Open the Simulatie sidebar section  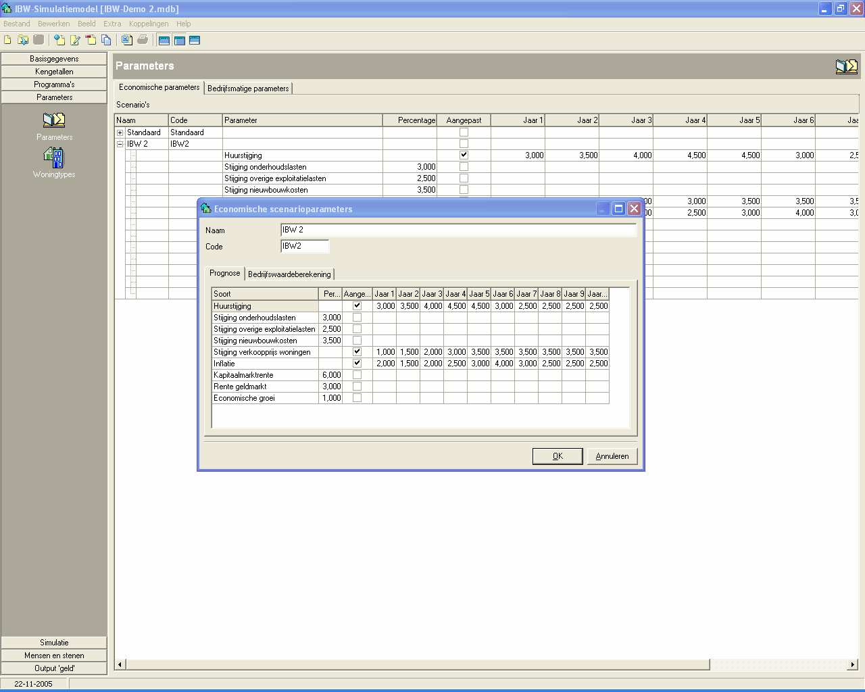54,643
